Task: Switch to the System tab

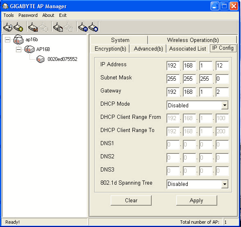Action: (119, 40)
